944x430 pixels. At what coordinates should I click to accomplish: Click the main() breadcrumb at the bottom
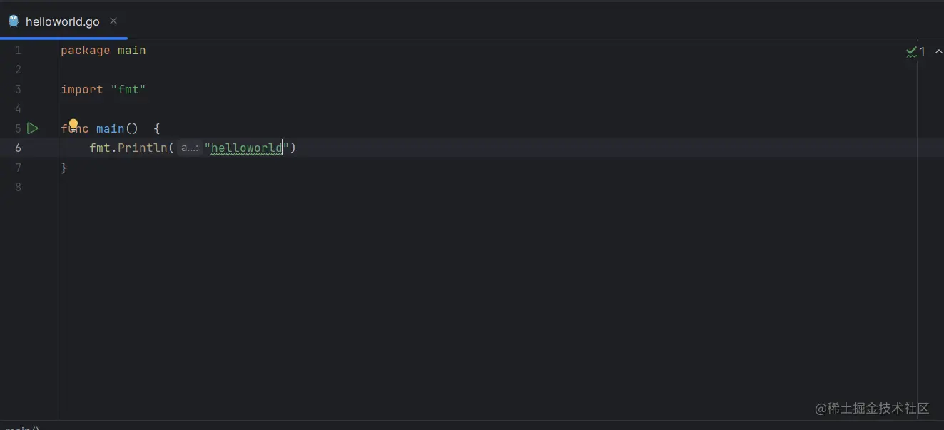(x=21, y=427)
